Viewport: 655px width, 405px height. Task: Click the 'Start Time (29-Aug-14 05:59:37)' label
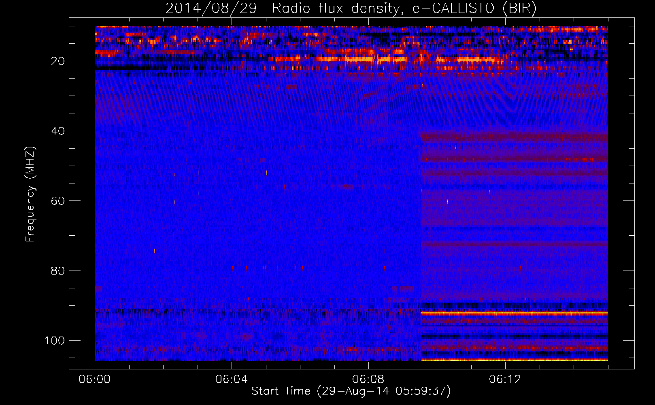[351, 391]
